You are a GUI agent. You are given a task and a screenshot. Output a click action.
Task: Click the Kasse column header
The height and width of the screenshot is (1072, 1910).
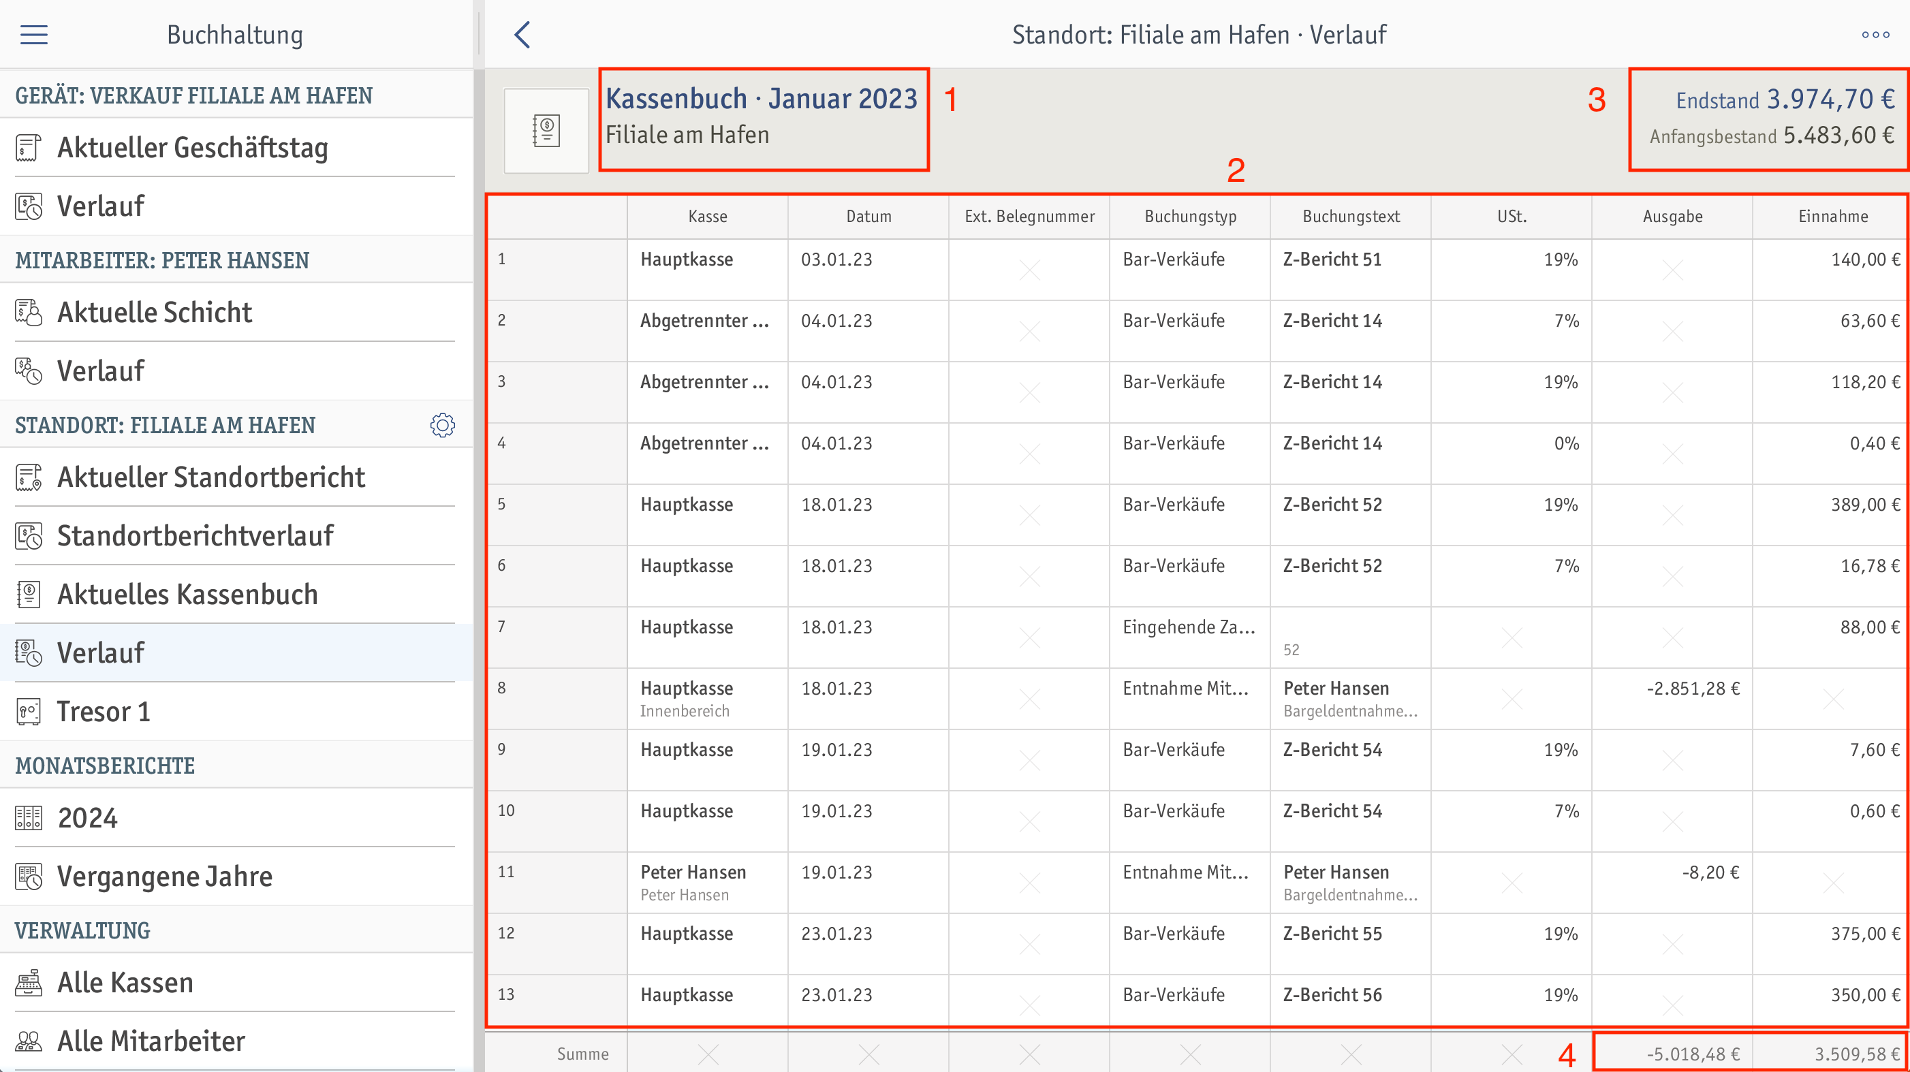coord(707,217)
